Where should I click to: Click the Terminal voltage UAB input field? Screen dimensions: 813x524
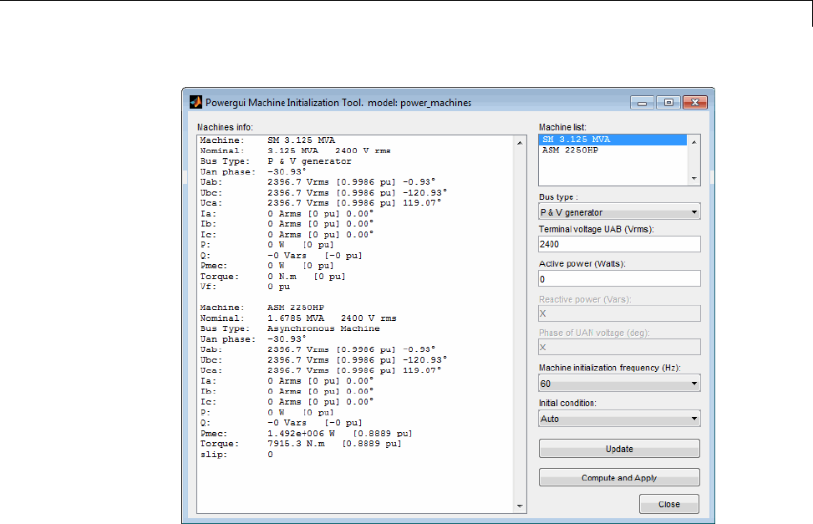[619, 244]
